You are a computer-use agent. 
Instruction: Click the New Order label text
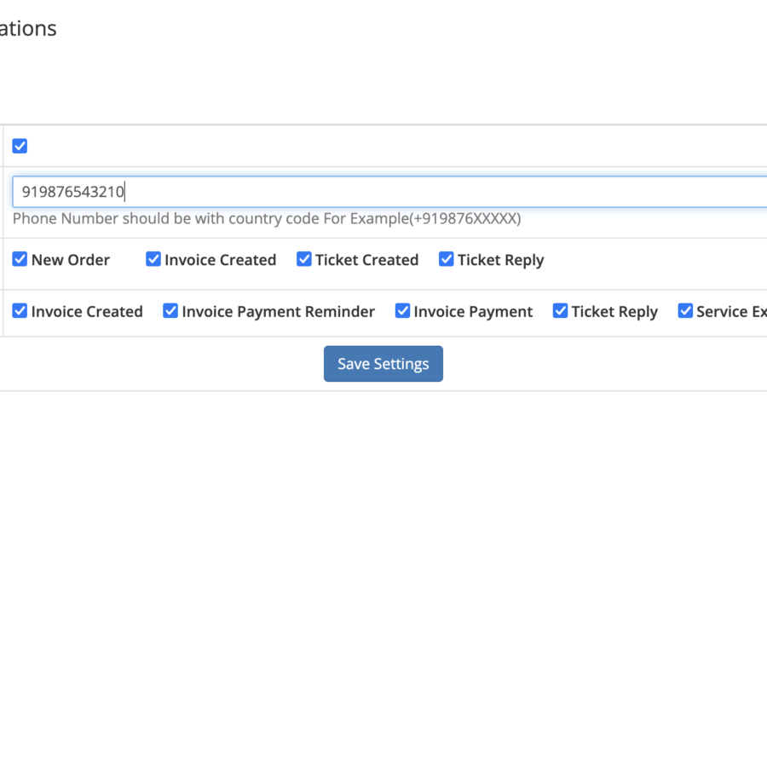pyautogui.click(x=71, y=261)
